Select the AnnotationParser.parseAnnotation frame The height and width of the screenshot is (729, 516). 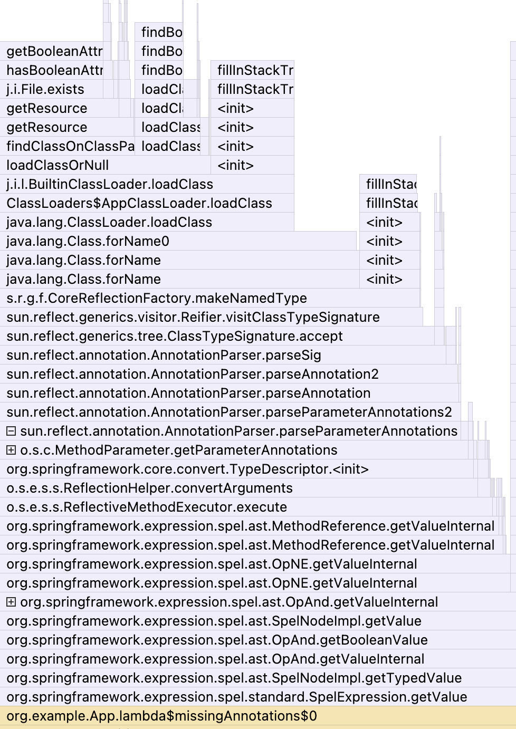230,393
